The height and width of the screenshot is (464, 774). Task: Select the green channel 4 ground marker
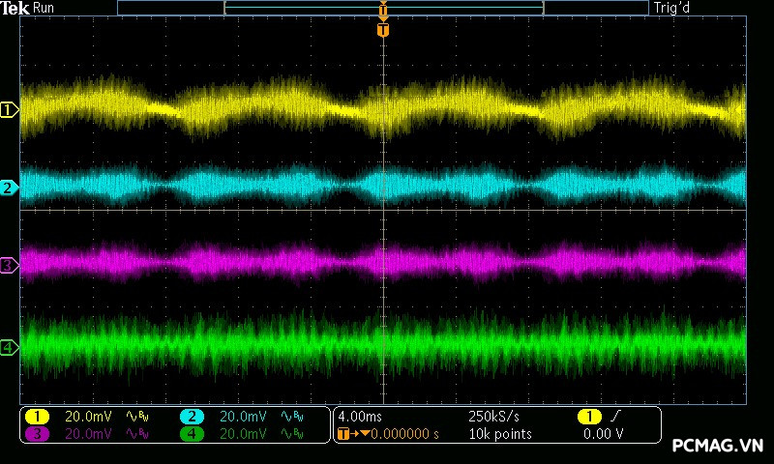(x=9, y=347)
